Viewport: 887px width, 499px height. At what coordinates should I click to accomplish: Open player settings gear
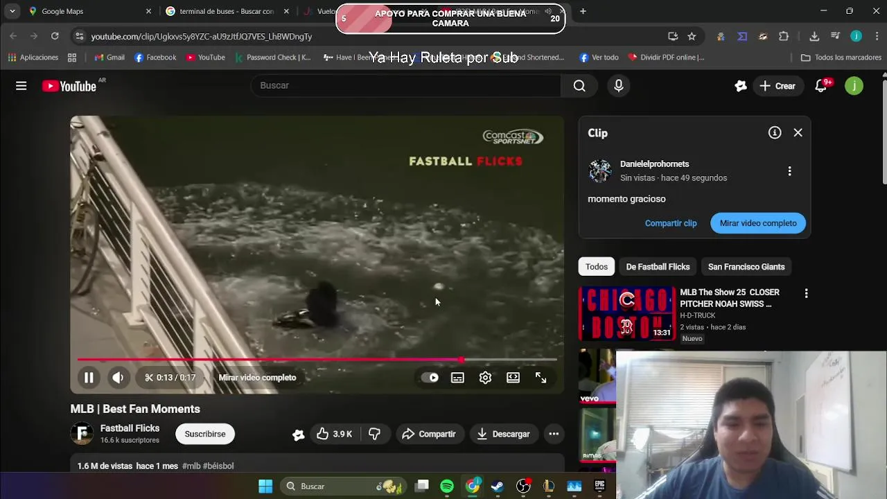coord(485,378)
